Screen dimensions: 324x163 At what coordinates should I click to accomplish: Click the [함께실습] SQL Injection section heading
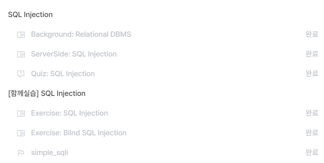(x=47, y=93)
